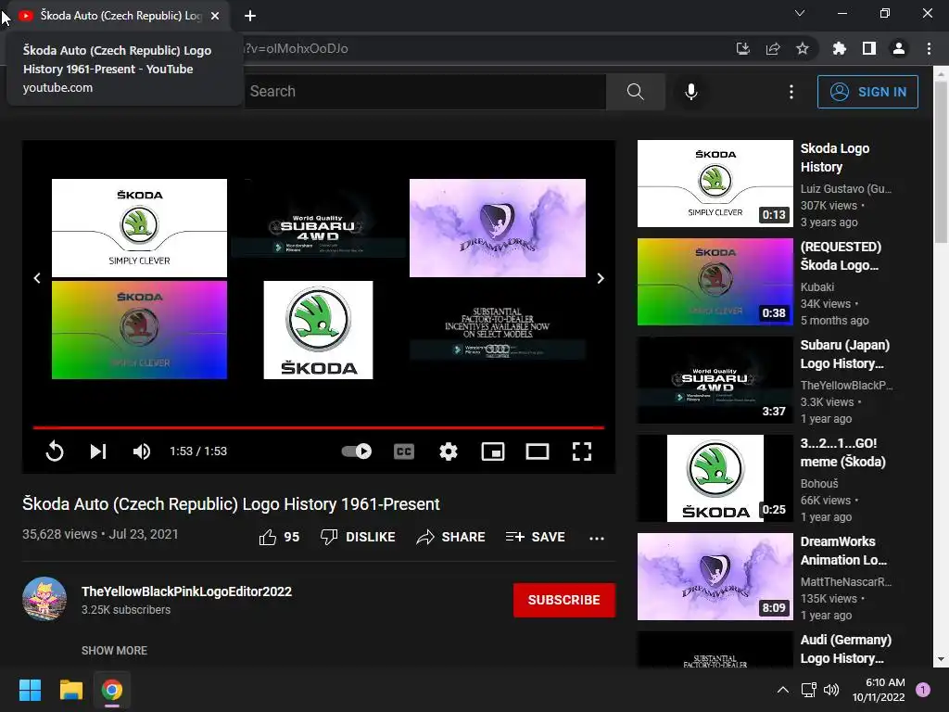This screenshot has width=949, height=712.
Task: Click the search magnifier button
Action: (636, 92)
